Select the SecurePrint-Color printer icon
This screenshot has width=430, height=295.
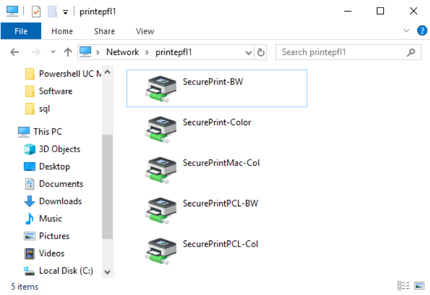pyautogui.click(x=161, y=129)
